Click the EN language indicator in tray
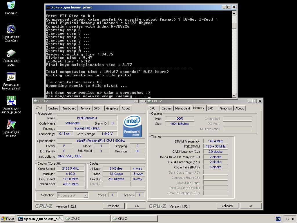 [278, 219]
